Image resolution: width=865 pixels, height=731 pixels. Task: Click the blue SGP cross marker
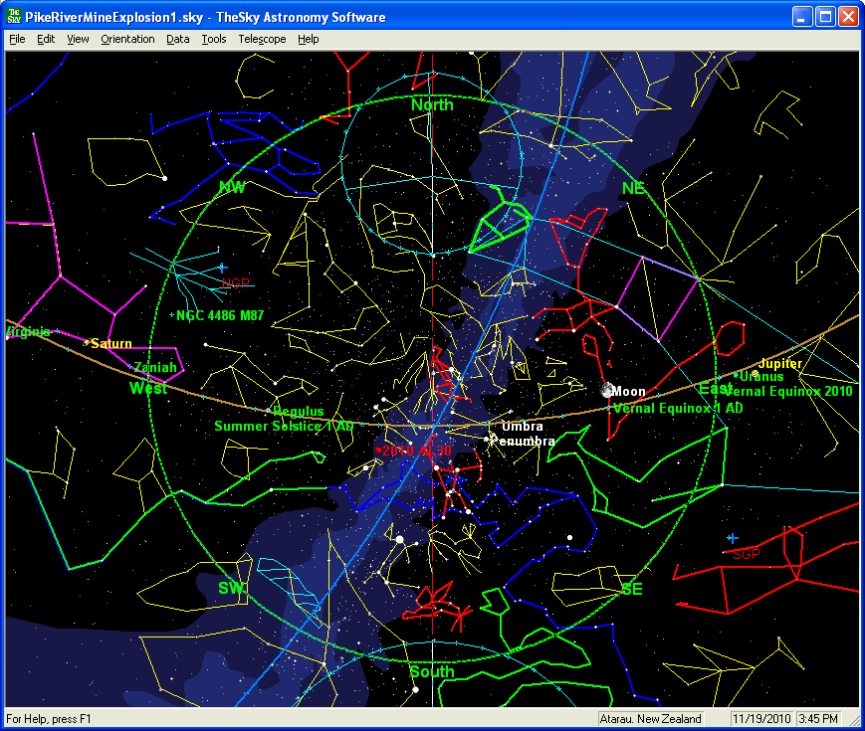[733, 538]
